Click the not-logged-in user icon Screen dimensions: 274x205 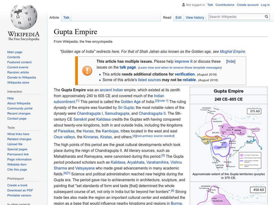pyautogui.click(x=184, y=5)
